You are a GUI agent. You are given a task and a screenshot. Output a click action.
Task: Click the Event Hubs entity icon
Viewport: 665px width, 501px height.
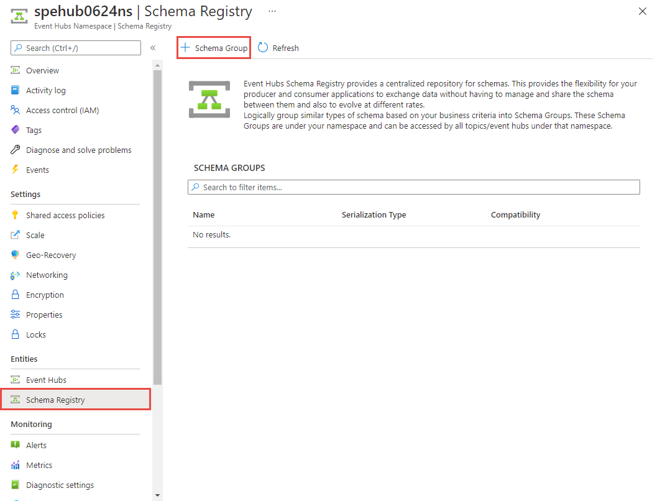click(16, 379)
